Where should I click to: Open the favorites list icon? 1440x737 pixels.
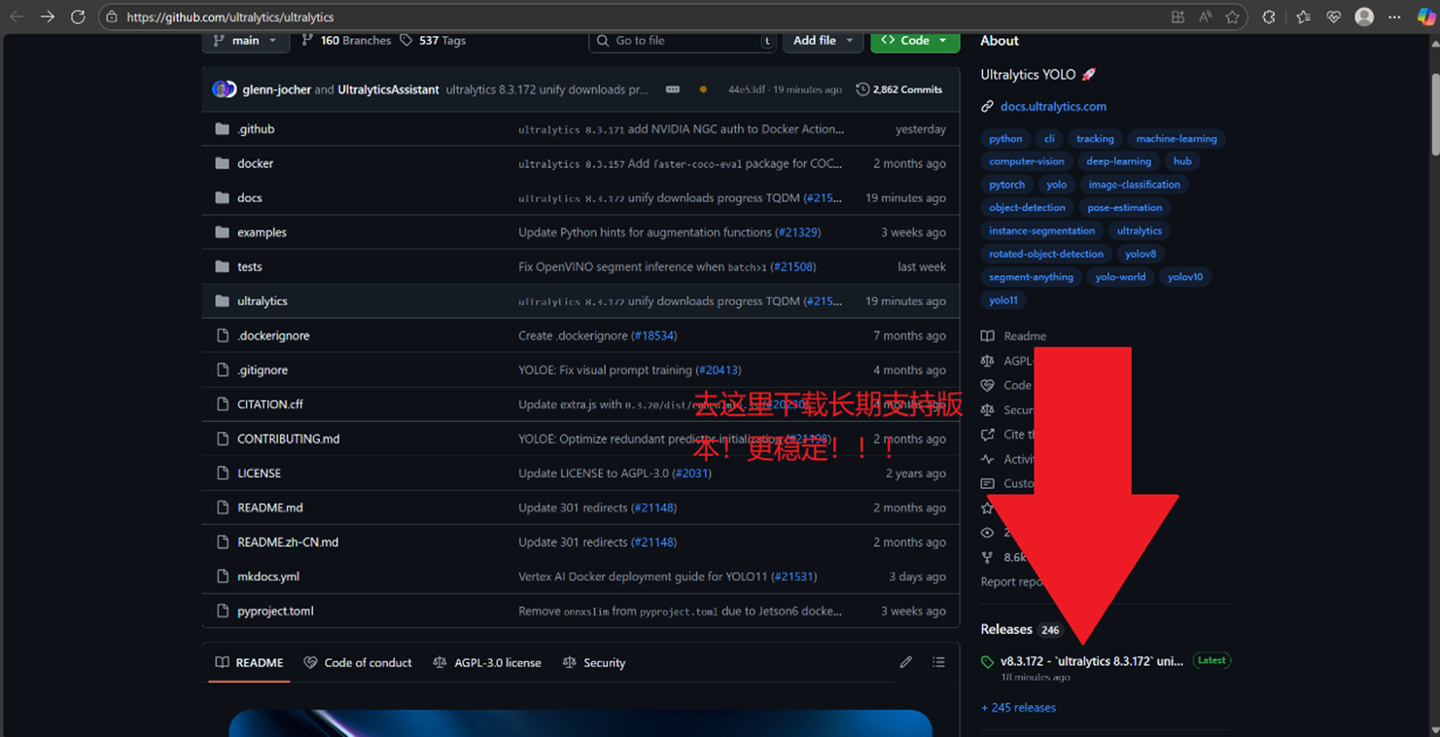1303,17
